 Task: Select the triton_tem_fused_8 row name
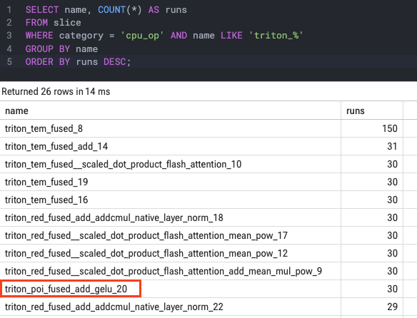click(44, 128)
